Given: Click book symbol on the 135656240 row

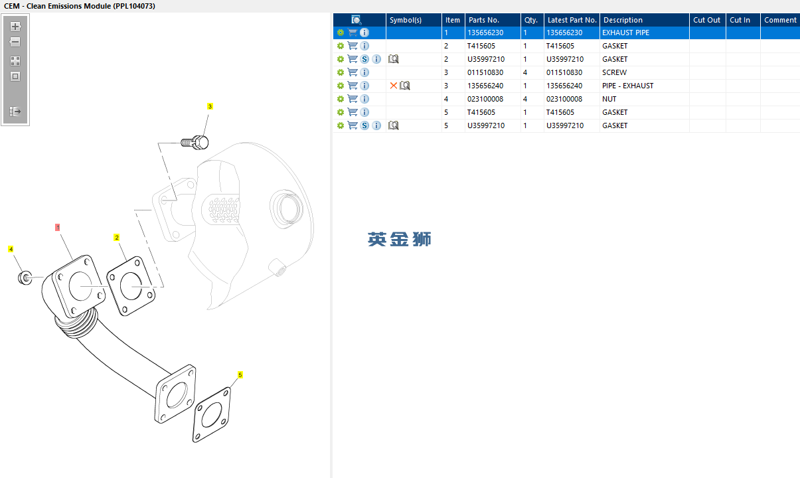Looking at the screenshot, I should pyautogui.click(x=405, y=86).
